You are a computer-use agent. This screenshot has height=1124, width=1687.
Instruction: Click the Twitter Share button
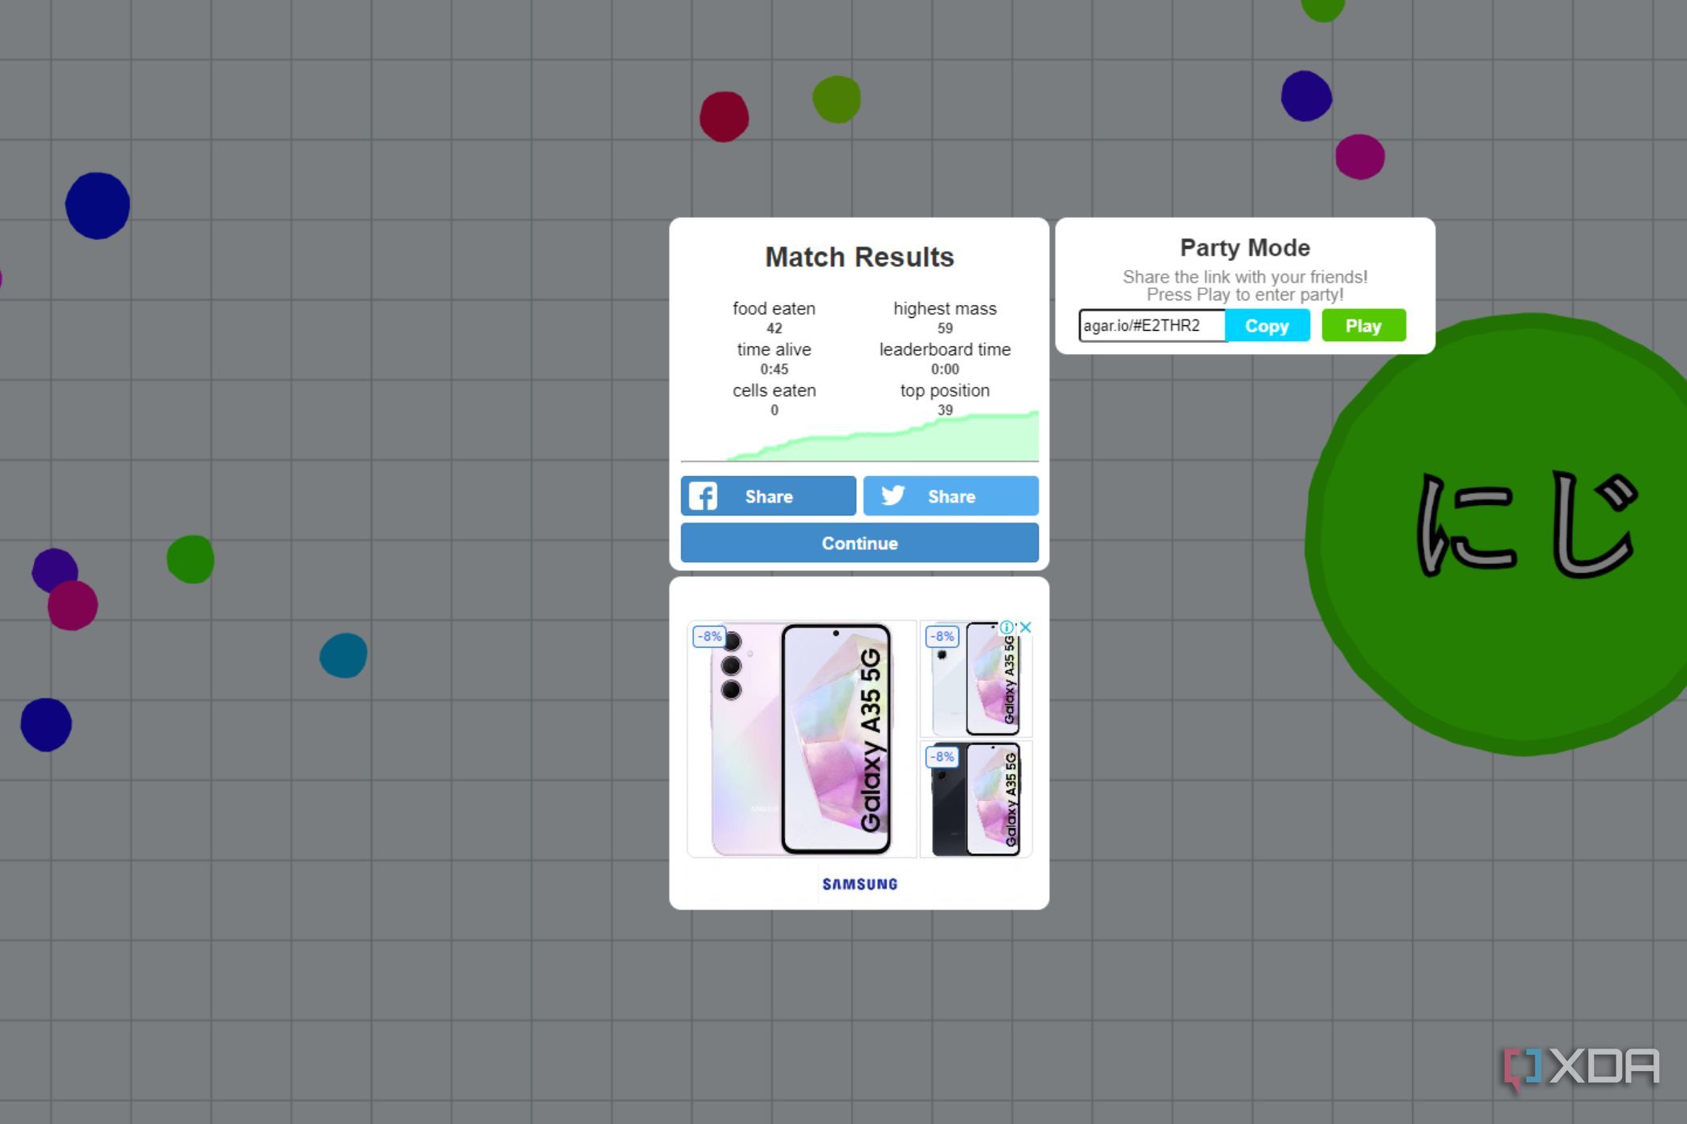click(950, 496)
